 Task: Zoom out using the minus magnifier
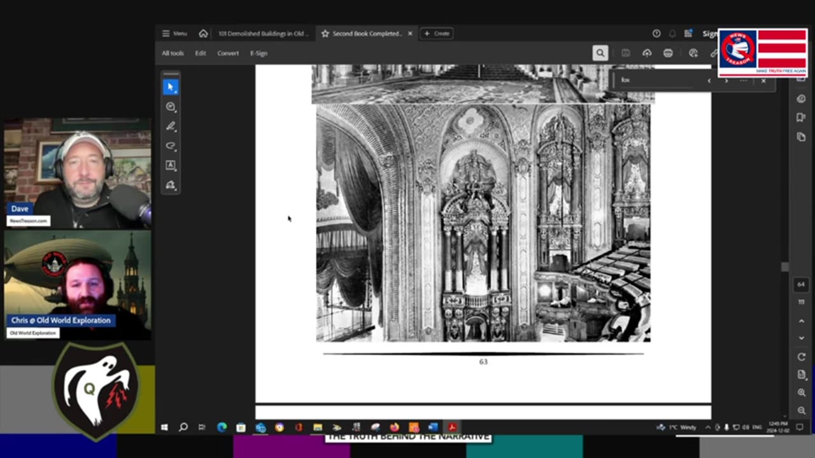coord(802,411)
